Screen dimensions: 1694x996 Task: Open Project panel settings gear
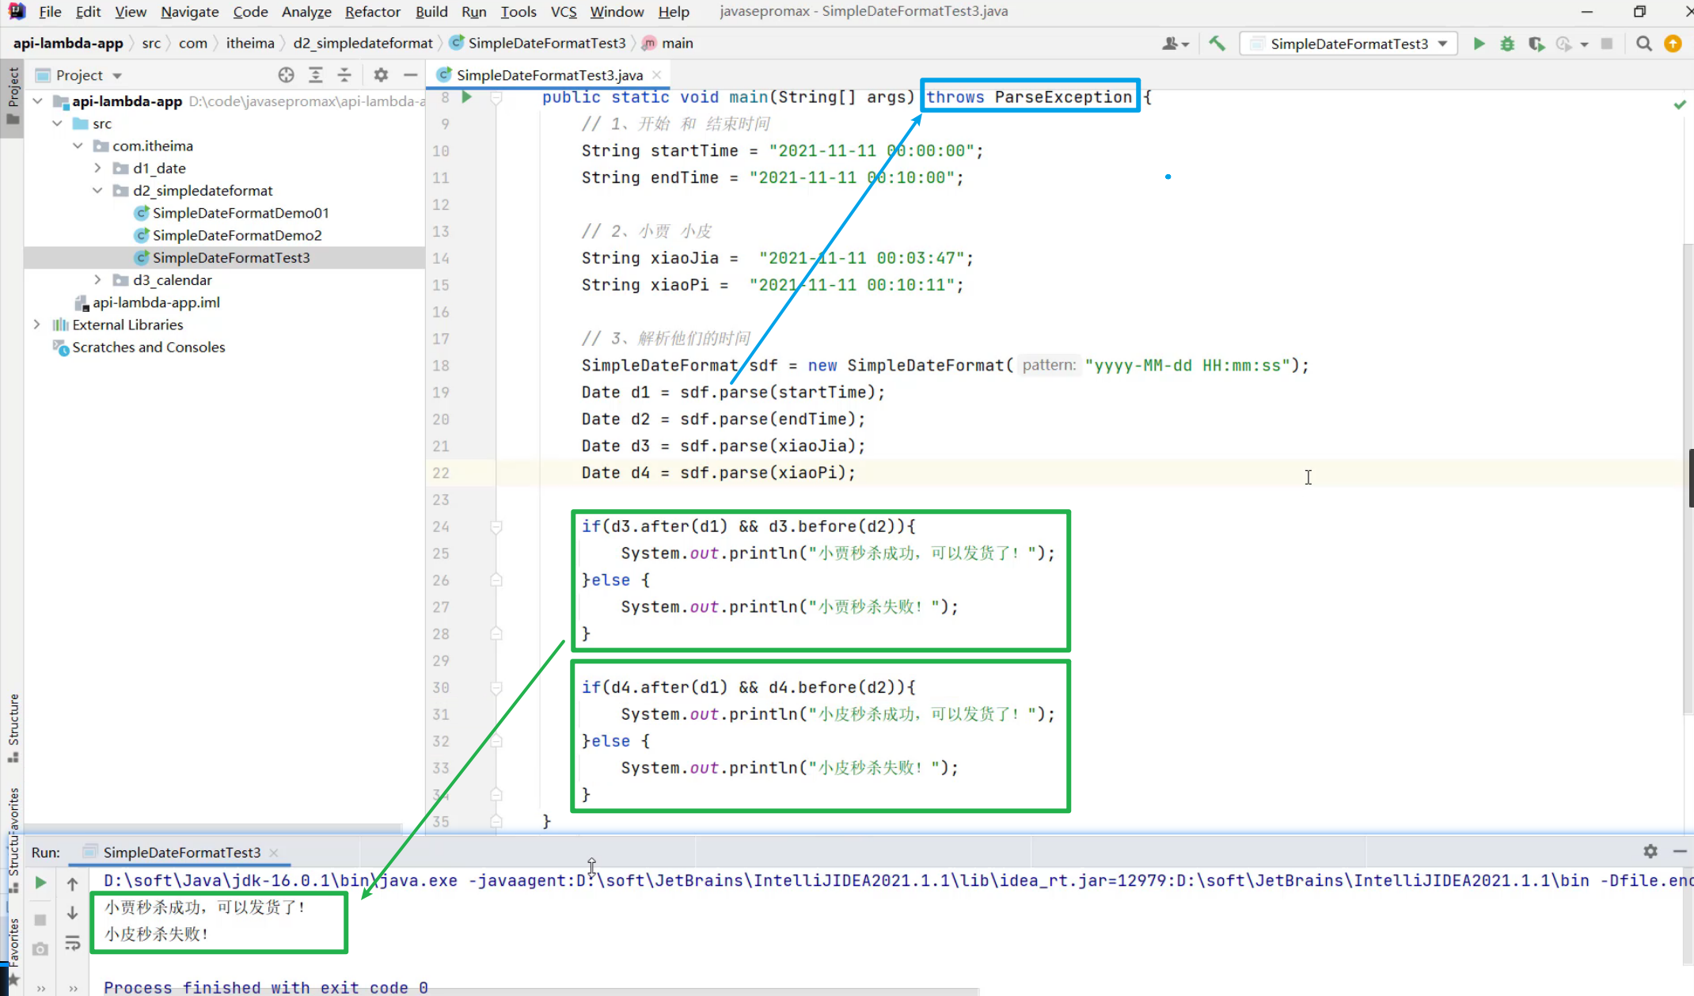(381, 75)
